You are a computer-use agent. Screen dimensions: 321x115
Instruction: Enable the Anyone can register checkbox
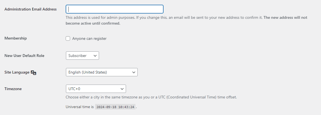click(68, 38)
